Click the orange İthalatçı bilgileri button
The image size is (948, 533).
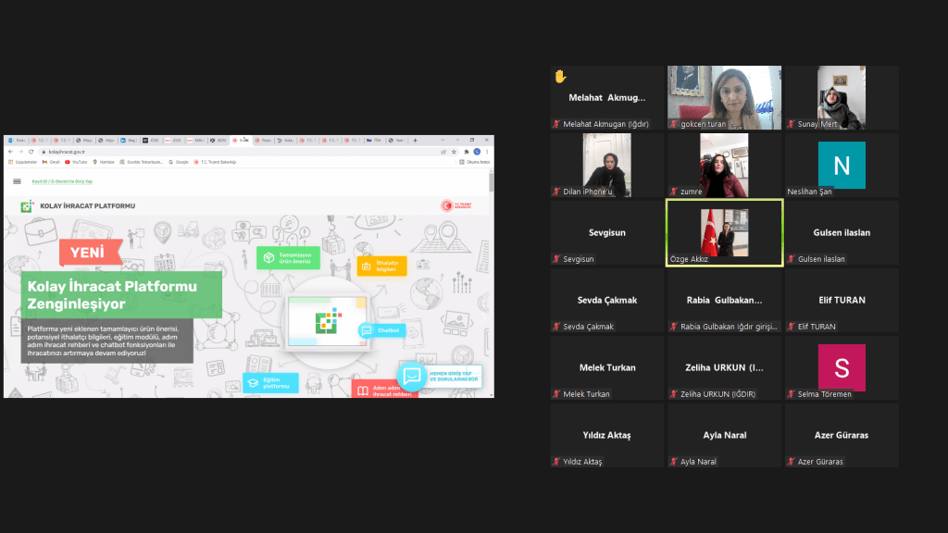(381, 266)
